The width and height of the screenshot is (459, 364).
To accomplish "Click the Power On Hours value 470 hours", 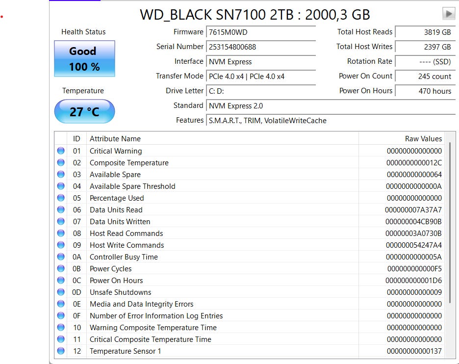I will [425, 91].
